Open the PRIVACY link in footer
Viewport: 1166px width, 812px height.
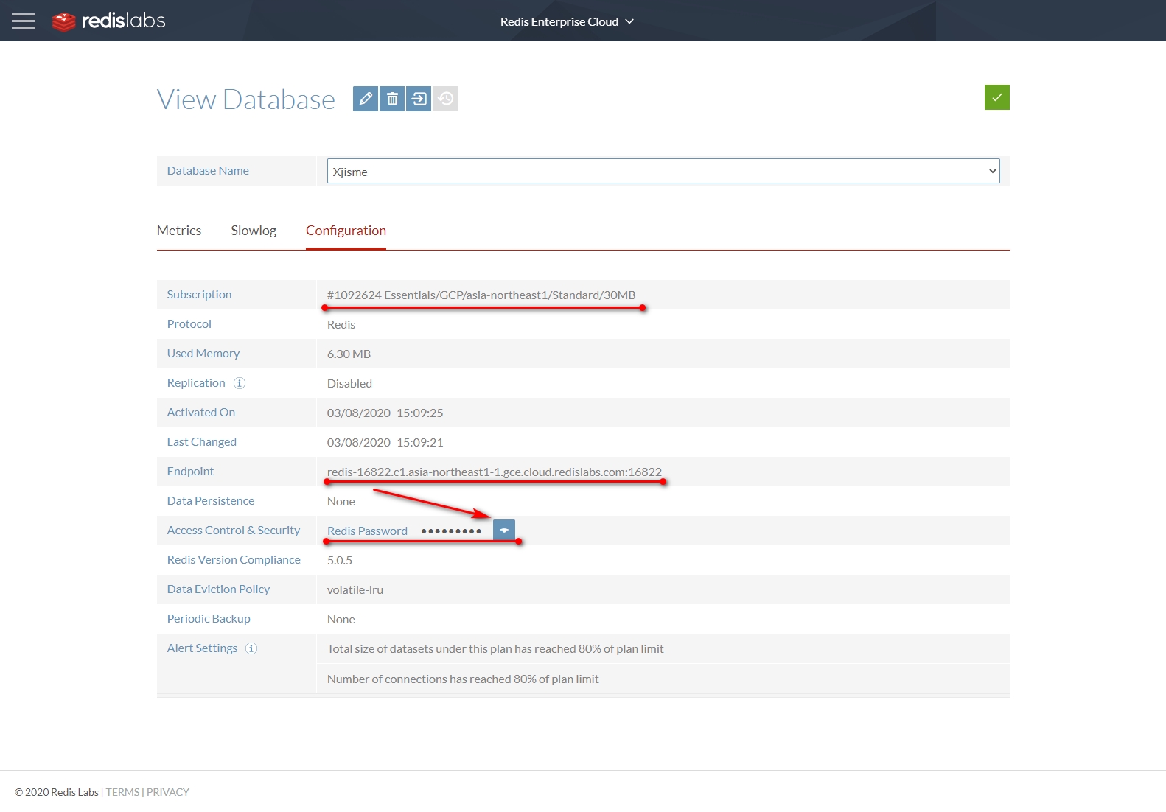coord(168,792)
